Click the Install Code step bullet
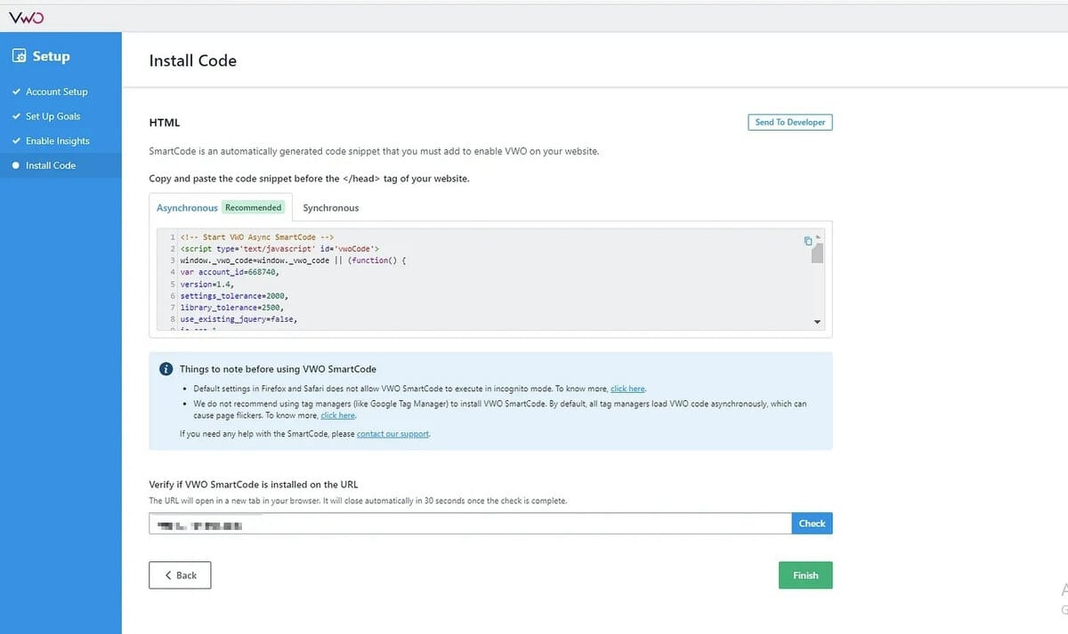Screen dimensions: 1068x634 click(16, 165)
